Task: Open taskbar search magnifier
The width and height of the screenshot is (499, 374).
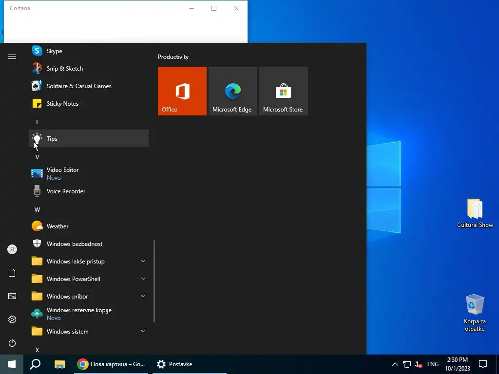Action: pos(35,364)
